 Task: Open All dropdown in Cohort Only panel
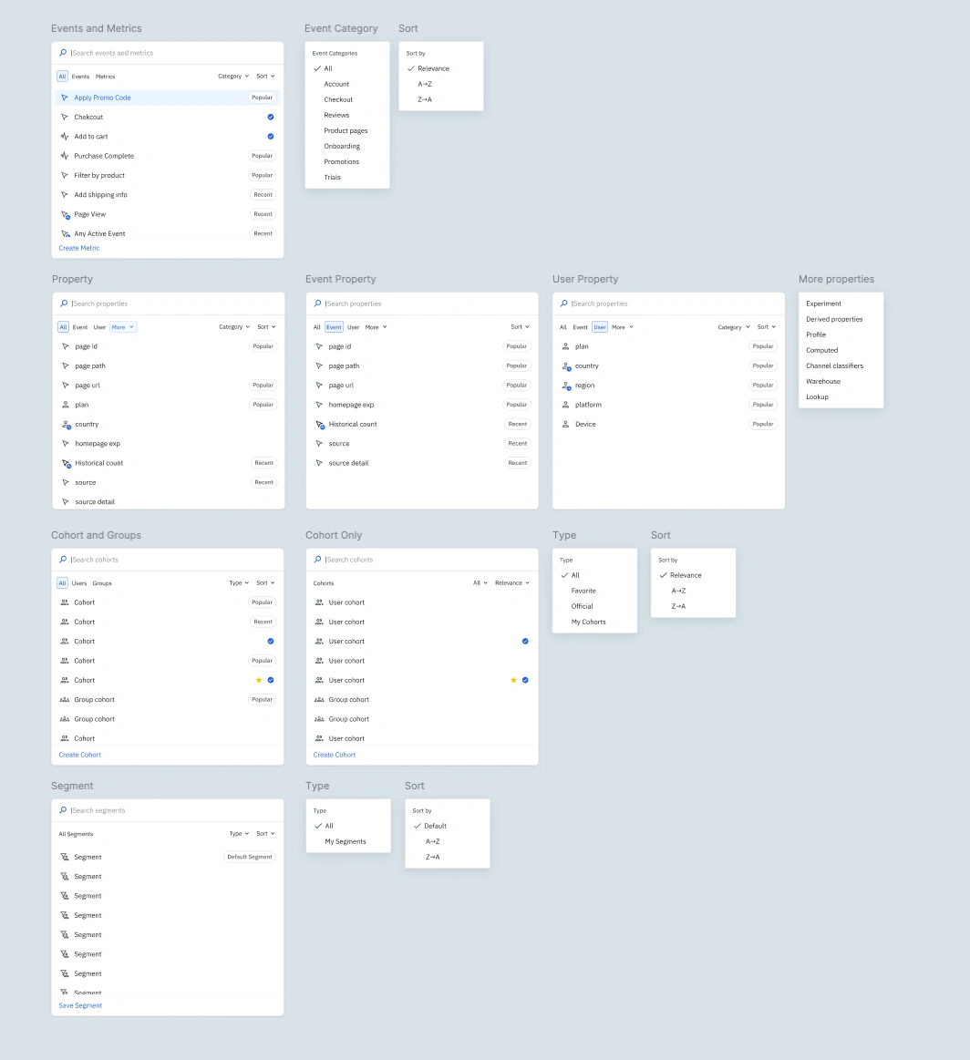click(480, 583)
